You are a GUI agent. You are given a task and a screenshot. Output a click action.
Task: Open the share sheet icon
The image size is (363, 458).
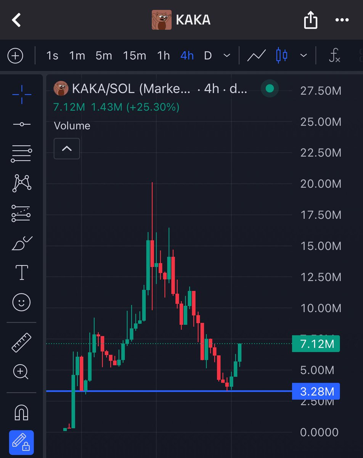(x=310, y=19)
